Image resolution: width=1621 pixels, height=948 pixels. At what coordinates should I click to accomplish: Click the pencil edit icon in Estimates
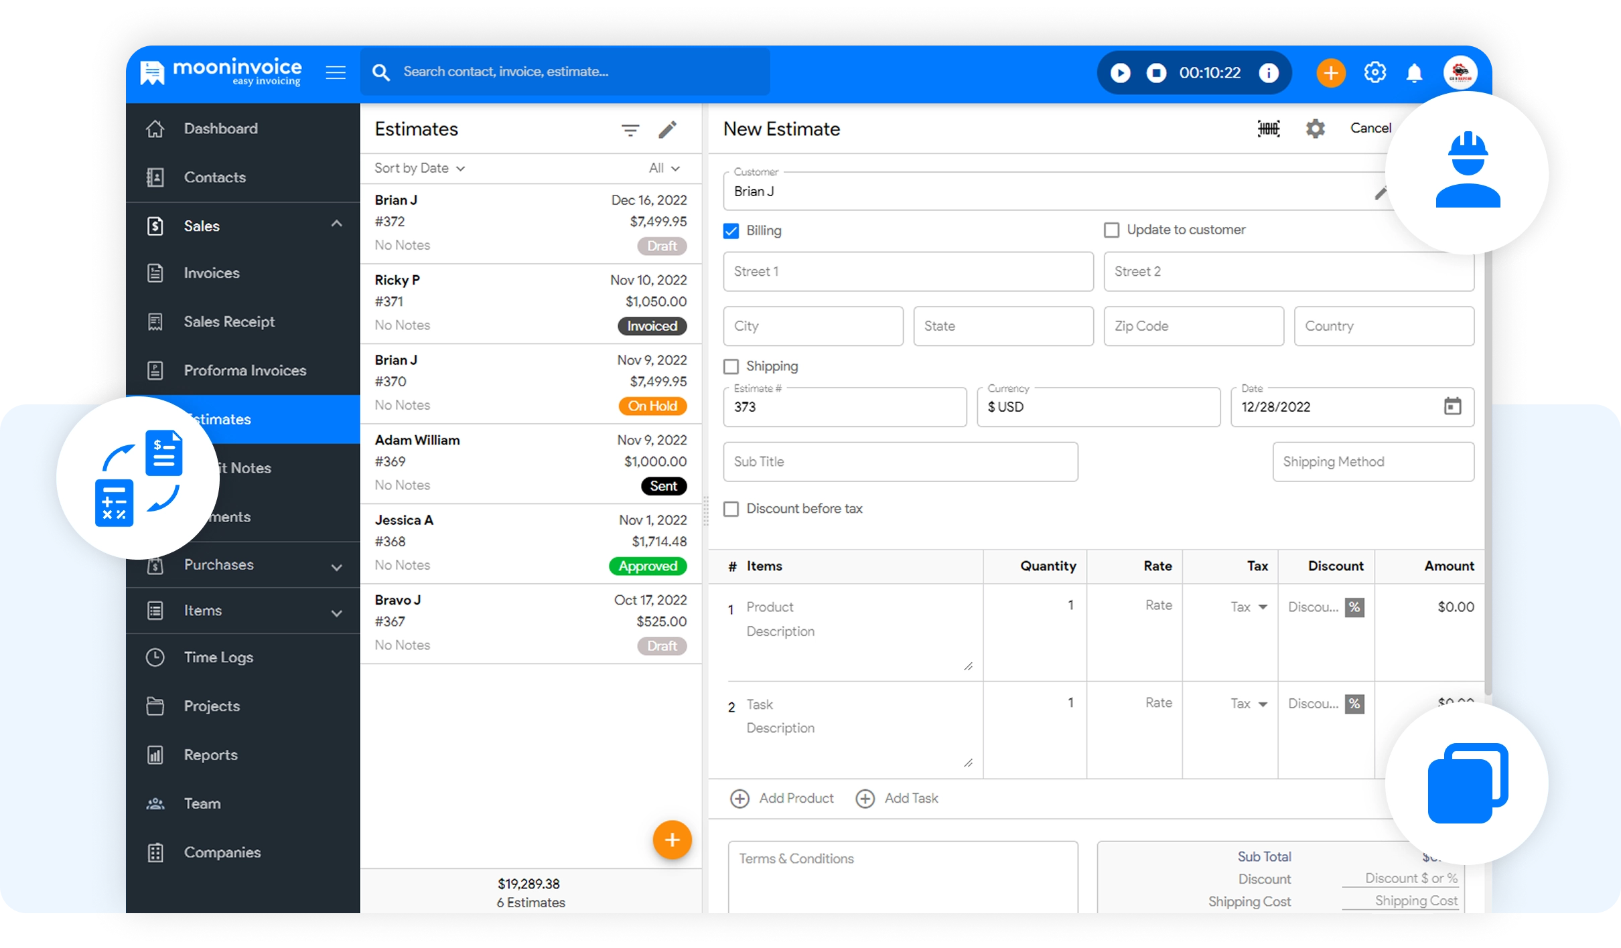668,130
